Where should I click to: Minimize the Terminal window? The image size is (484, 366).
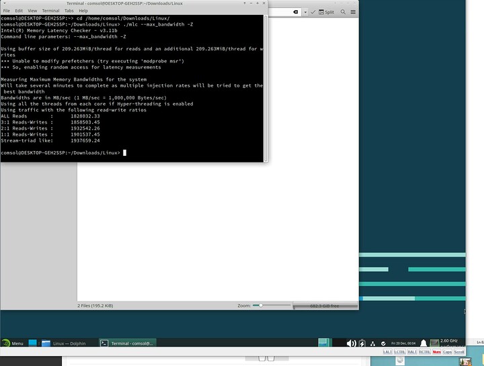coord(251,3)
